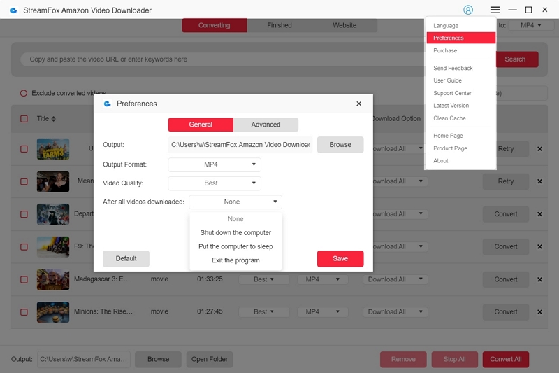Open the Madagascar 3 quality Best dropdown
This screenshot has width=559, height=373.
click(263, 279)
